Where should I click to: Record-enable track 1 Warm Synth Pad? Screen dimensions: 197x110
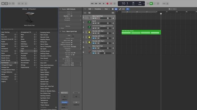point(98,18)
